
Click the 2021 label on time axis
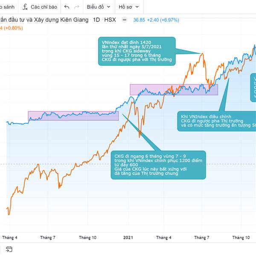pyautogui.click(x=129, y=238)
